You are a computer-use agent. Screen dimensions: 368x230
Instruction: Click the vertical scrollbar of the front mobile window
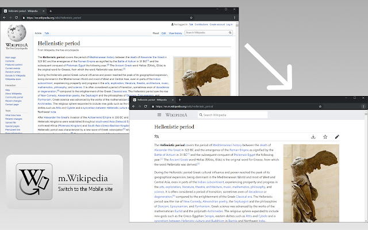366,167
